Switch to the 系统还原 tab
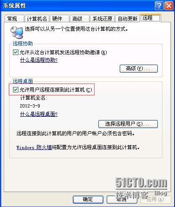Viewport: 175px width, 207px height. (x=102, y=18)
